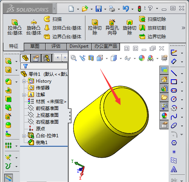Click the Edit Appearance color ball icon

(x=142, y=58)
